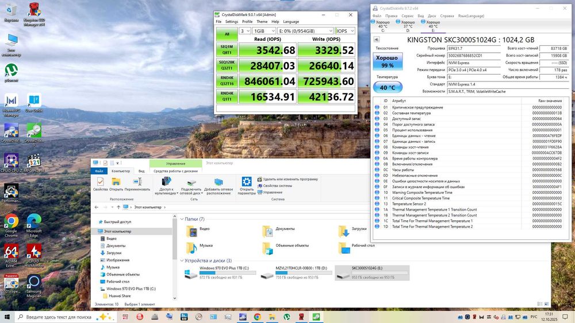Screen dimensions: 575x323
Task: Select drive C: status tab in CrystalDiskInfo
Action: pyautogui.click(x=381, y=26)
